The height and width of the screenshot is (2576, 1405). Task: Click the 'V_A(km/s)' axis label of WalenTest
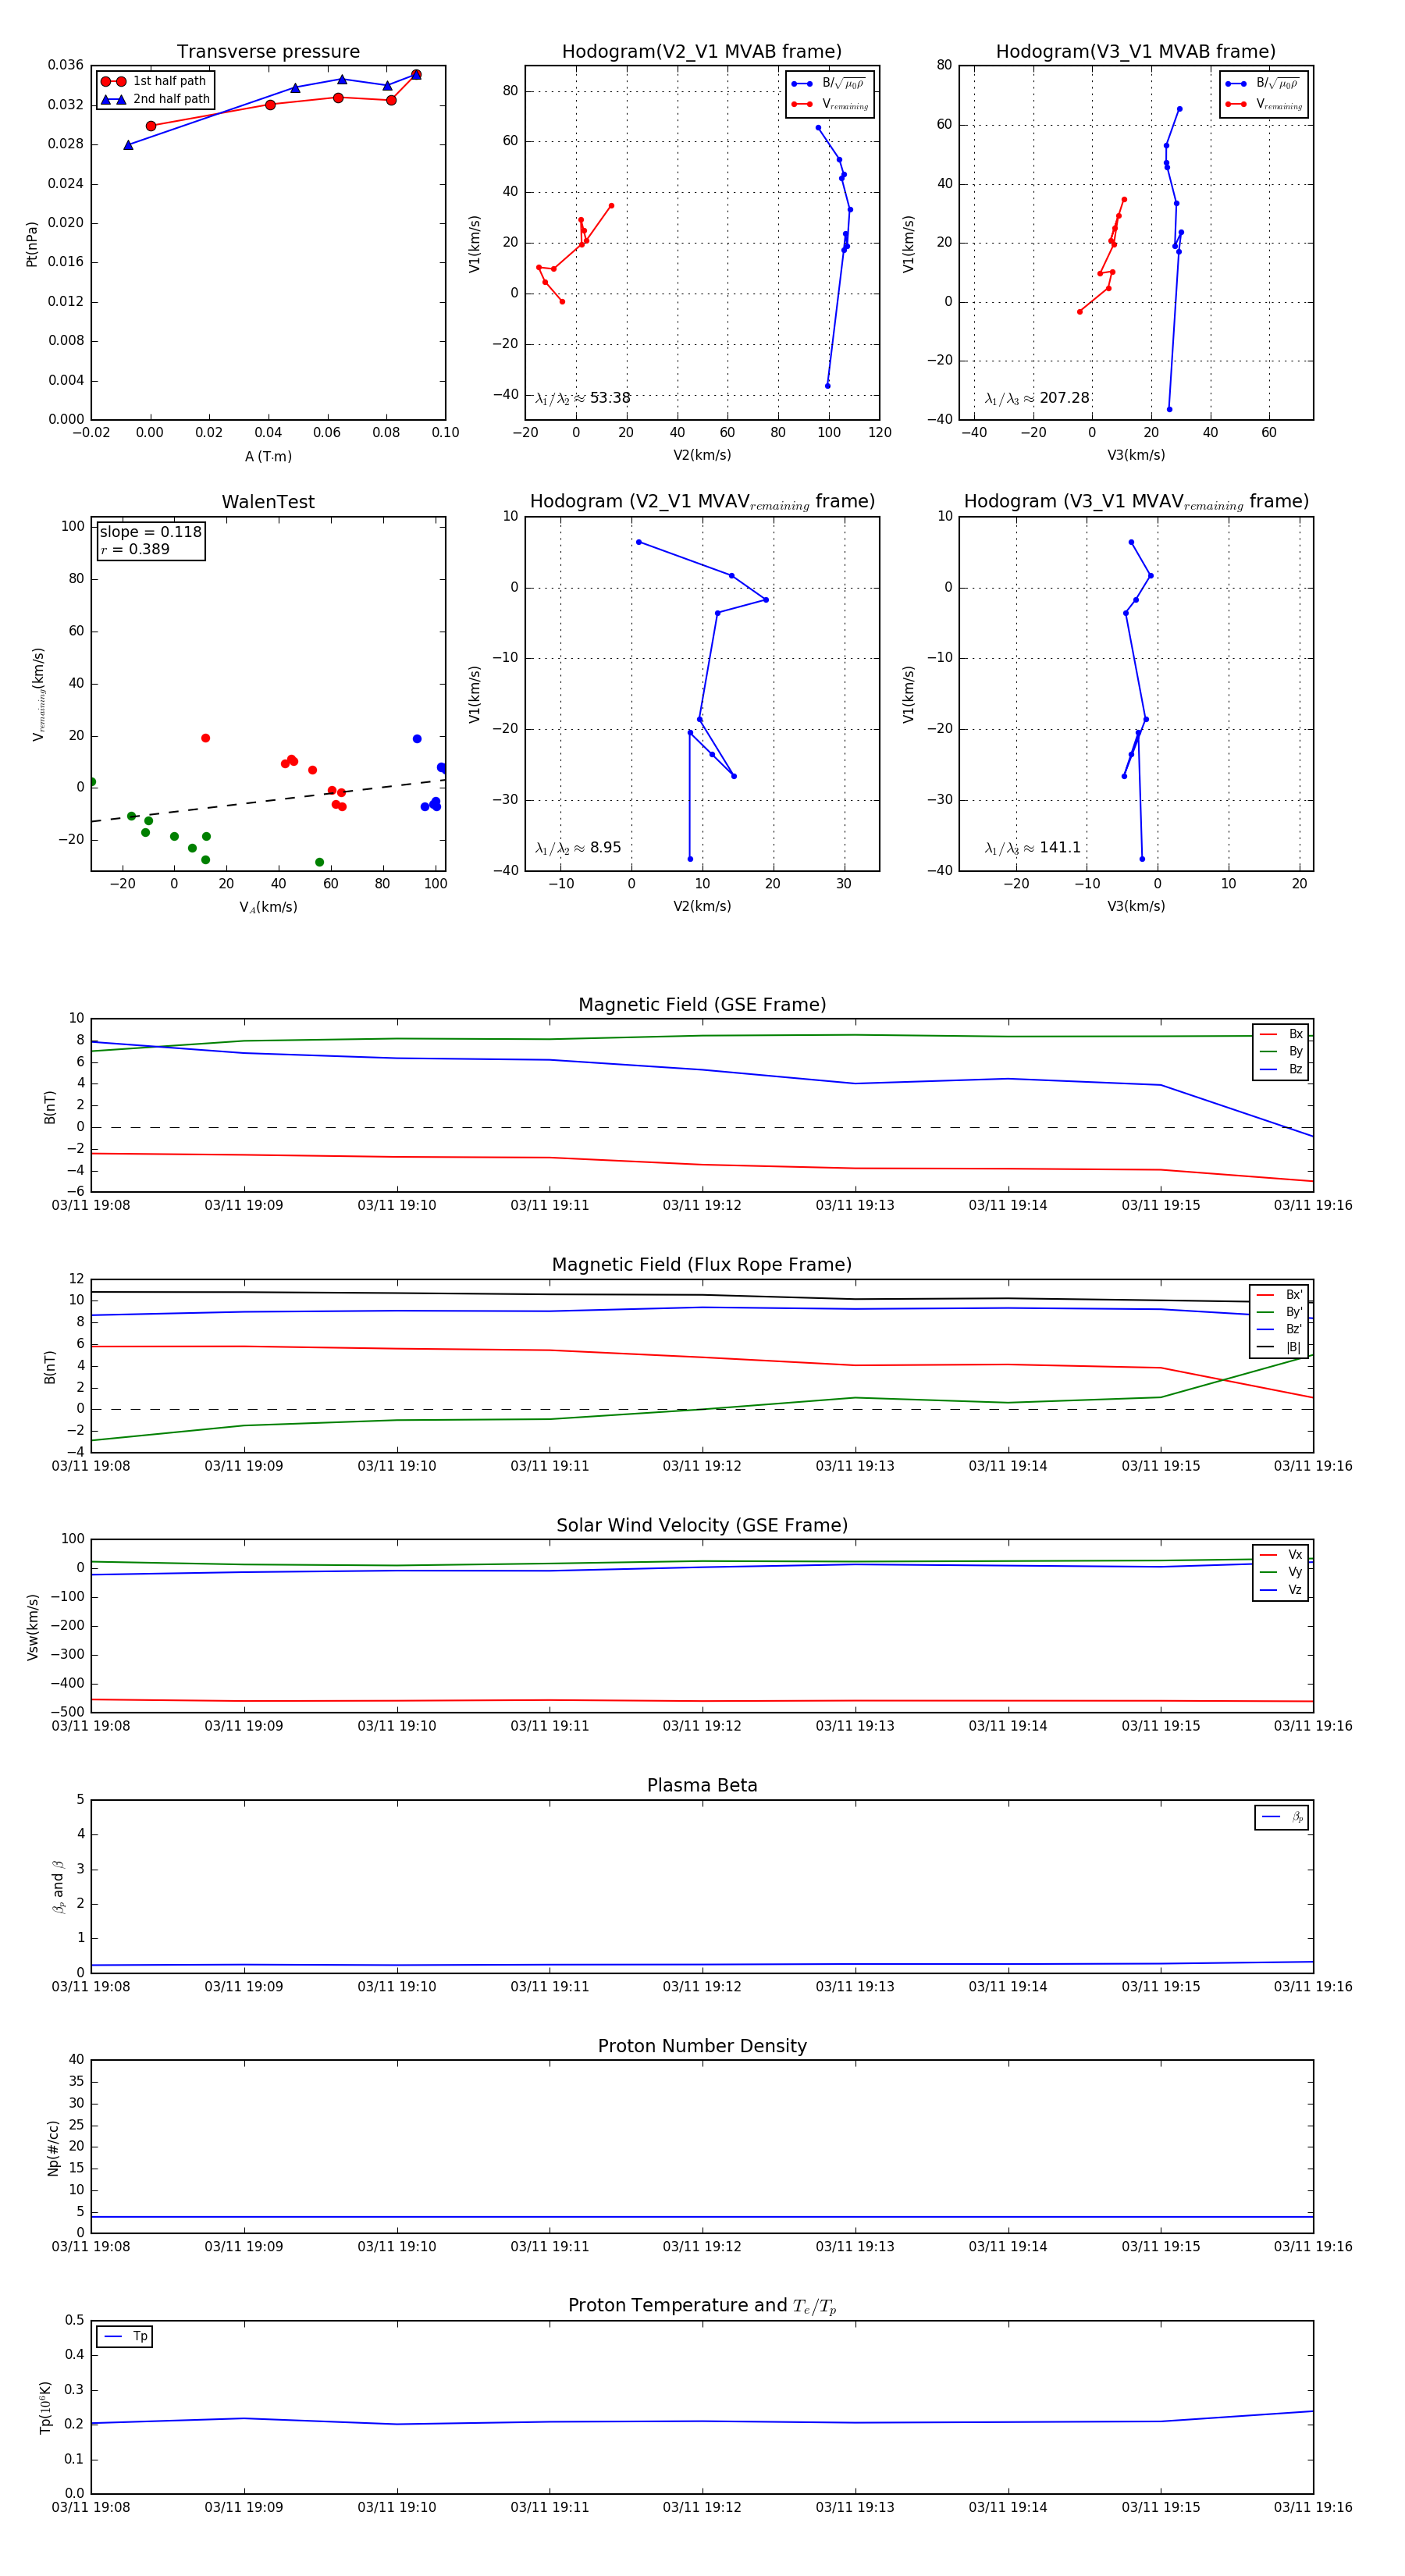[268, 908]
